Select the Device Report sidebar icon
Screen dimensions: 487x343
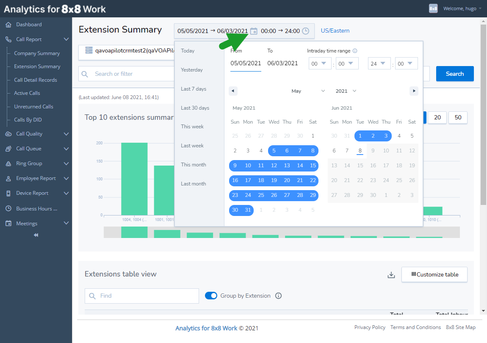click(x=9, y=193)
